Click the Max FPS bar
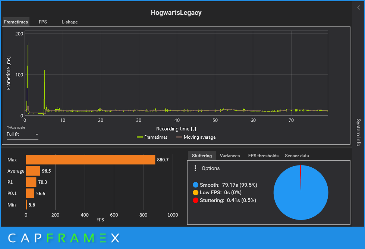 tap(91, 160)
